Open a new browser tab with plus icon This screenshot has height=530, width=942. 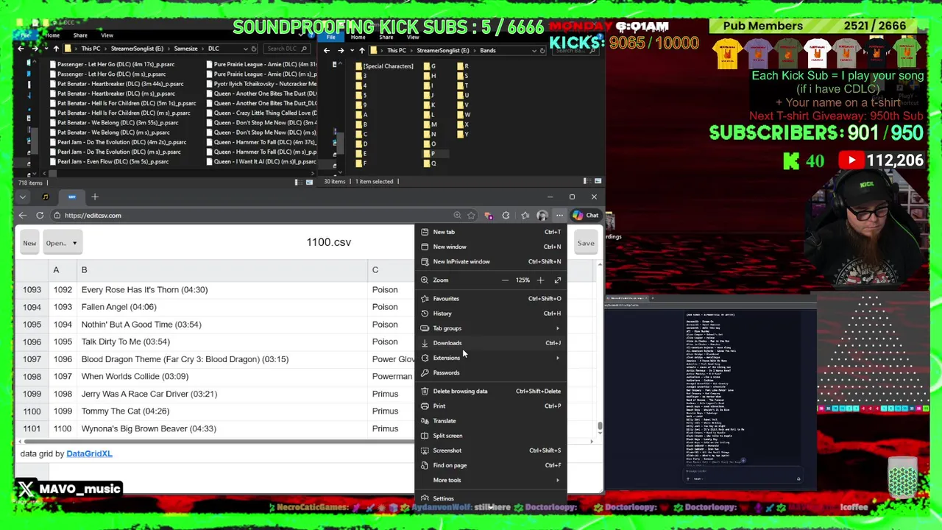[x=95, y=197]
